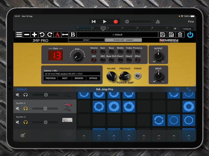Toggle the Treble LED button
The width and height of the screenshot is (209, 156).
tap(129, 51)
